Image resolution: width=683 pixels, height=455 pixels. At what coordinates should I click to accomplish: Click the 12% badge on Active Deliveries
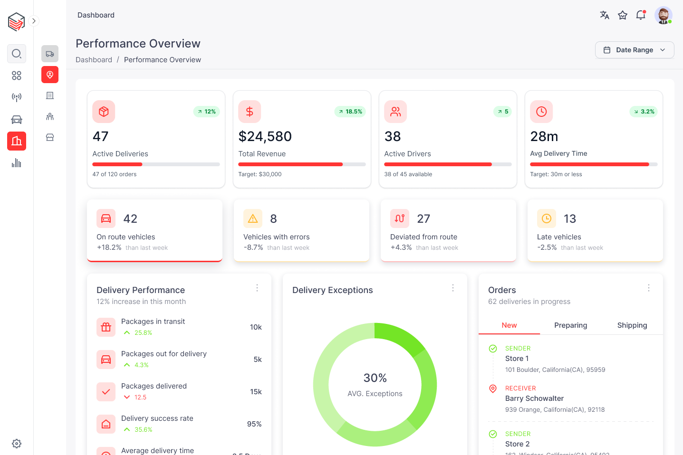[x=206, y=112]
